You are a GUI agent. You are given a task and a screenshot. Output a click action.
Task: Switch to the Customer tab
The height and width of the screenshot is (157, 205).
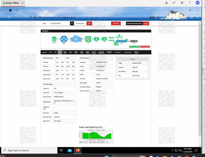(44, 52)
